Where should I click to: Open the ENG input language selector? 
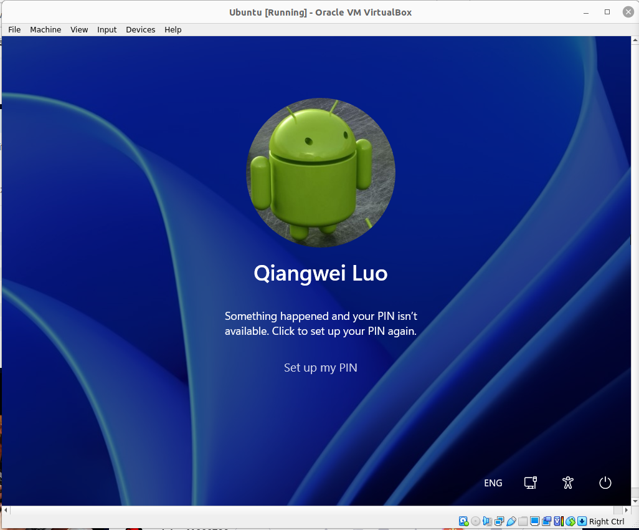[493, 483]
